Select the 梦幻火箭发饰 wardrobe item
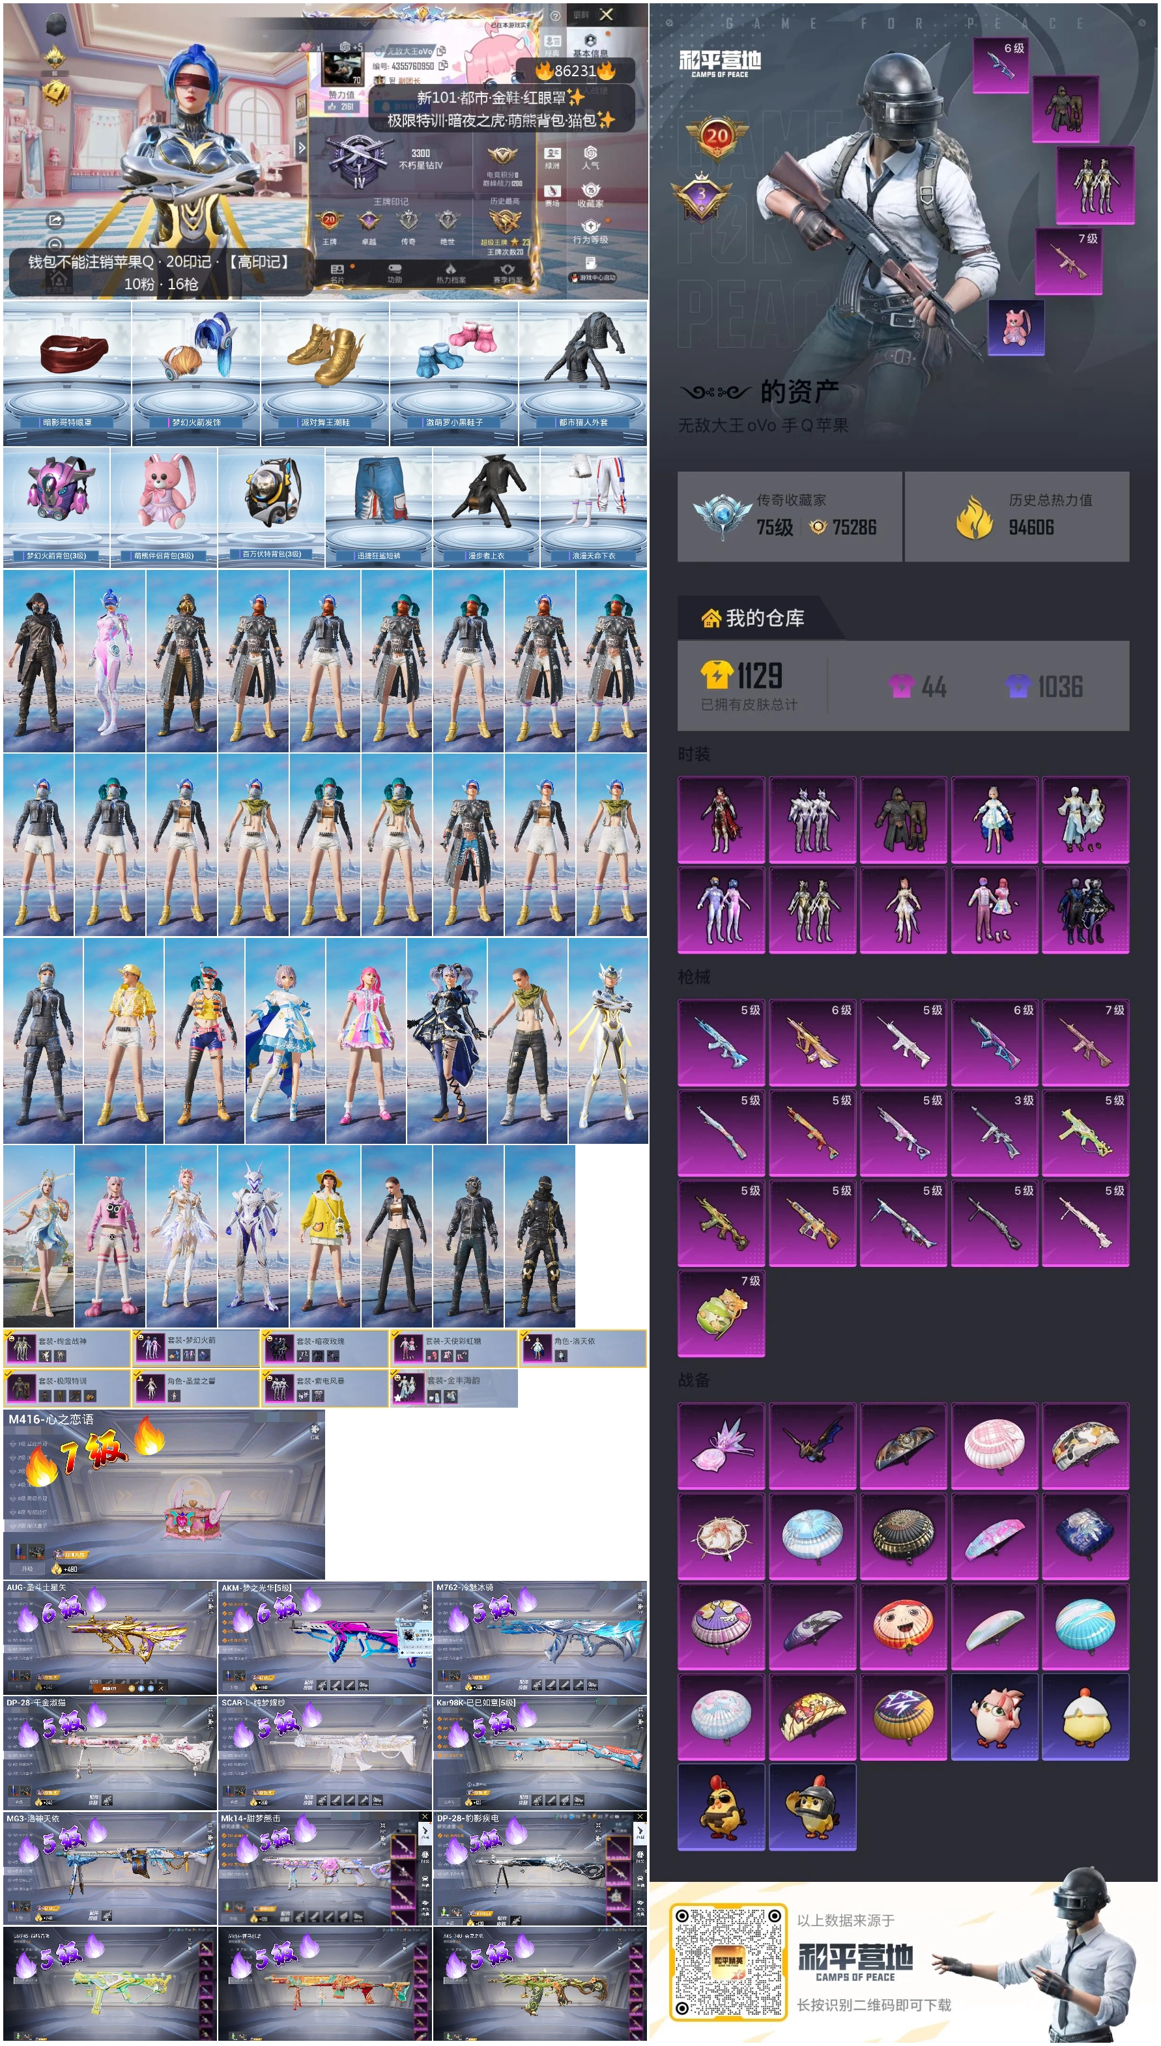1161x2046 pixels. [196, 373]
